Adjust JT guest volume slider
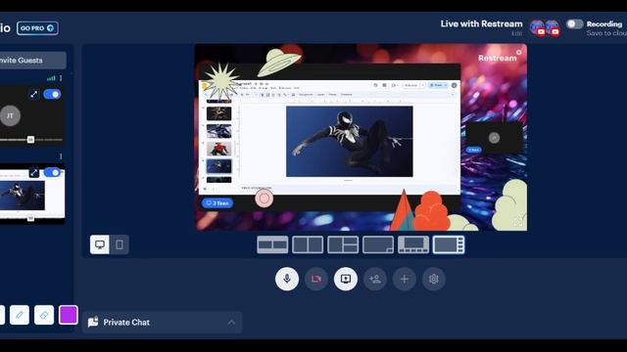 [x=30, y=140]
